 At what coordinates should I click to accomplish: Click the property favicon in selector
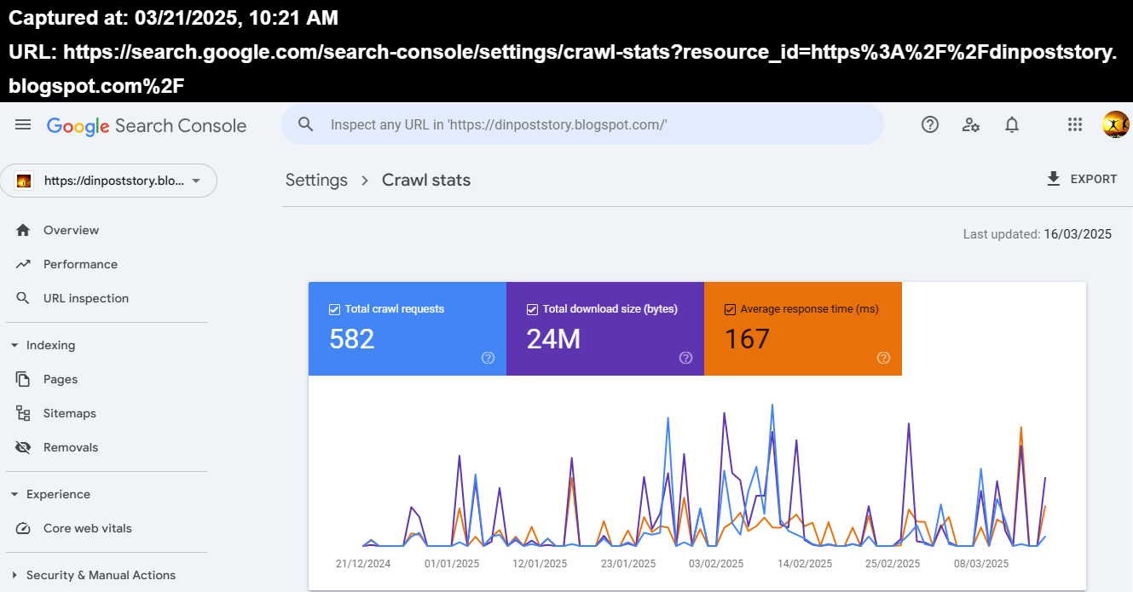click(24, 181)
